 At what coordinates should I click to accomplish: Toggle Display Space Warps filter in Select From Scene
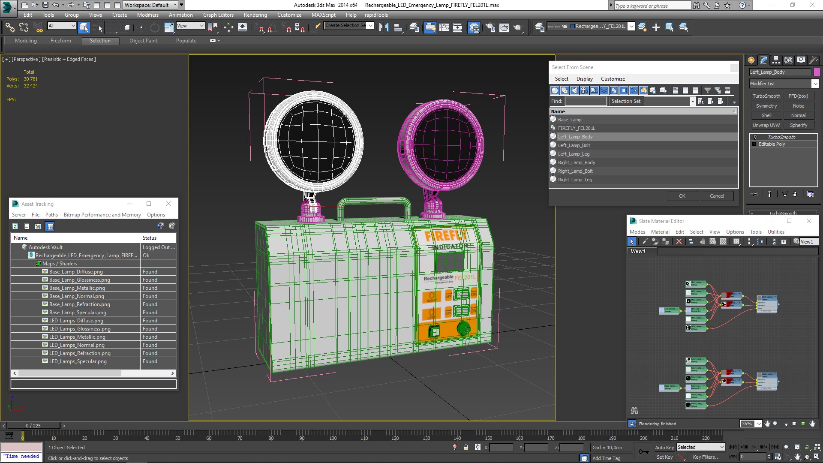(x=604, y=90)
